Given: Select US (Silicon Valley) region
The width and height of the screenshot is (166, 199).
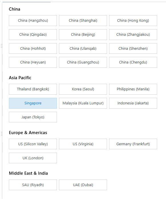Looking at the screenshot, I should click(x=33, y=144).
